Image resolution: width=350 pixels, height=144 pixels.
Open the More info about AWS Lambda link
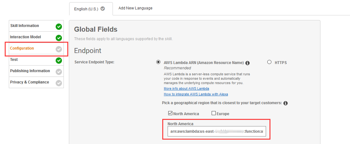[186, 89]
